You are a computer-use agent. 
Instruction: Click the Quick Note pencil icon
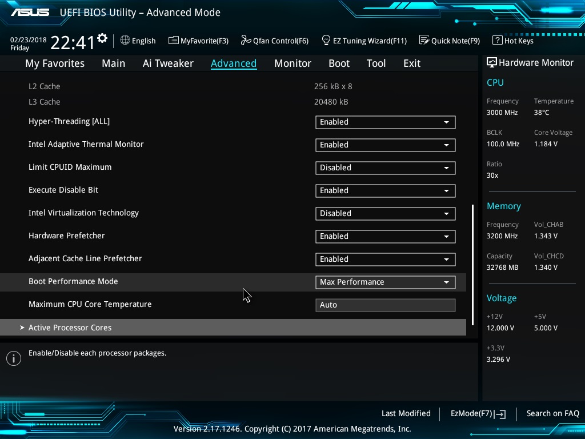pos(424,40)
